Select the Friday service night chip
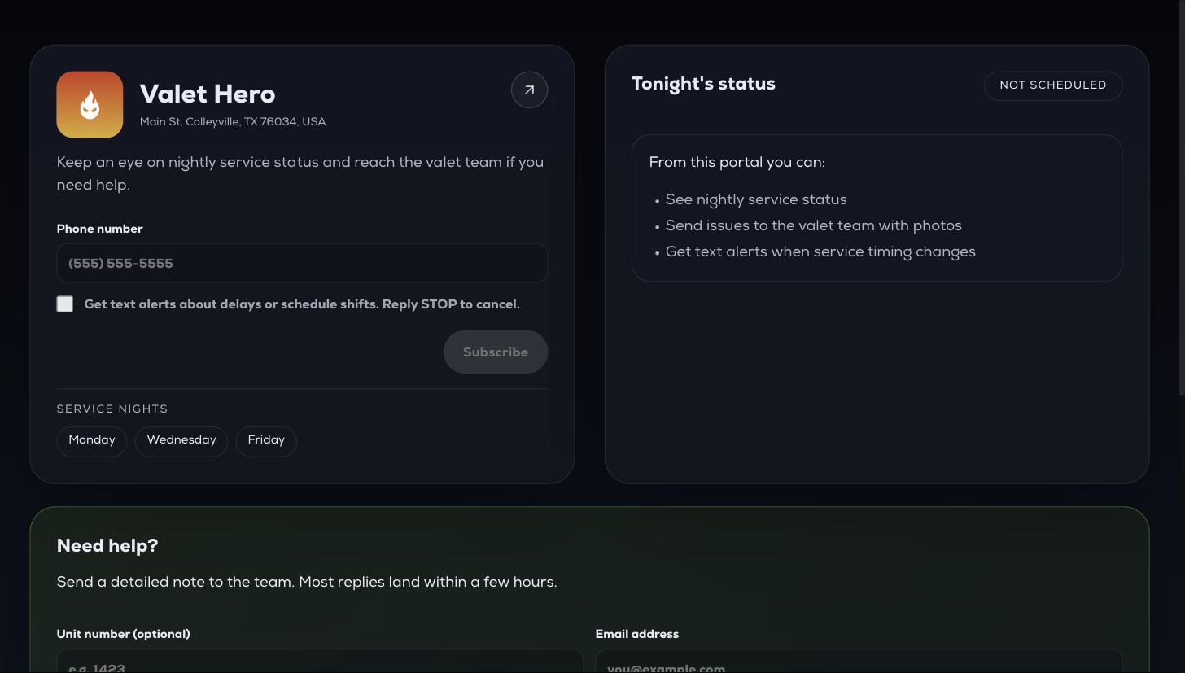Screen dimensions: 1185x673 coord(266,440)
